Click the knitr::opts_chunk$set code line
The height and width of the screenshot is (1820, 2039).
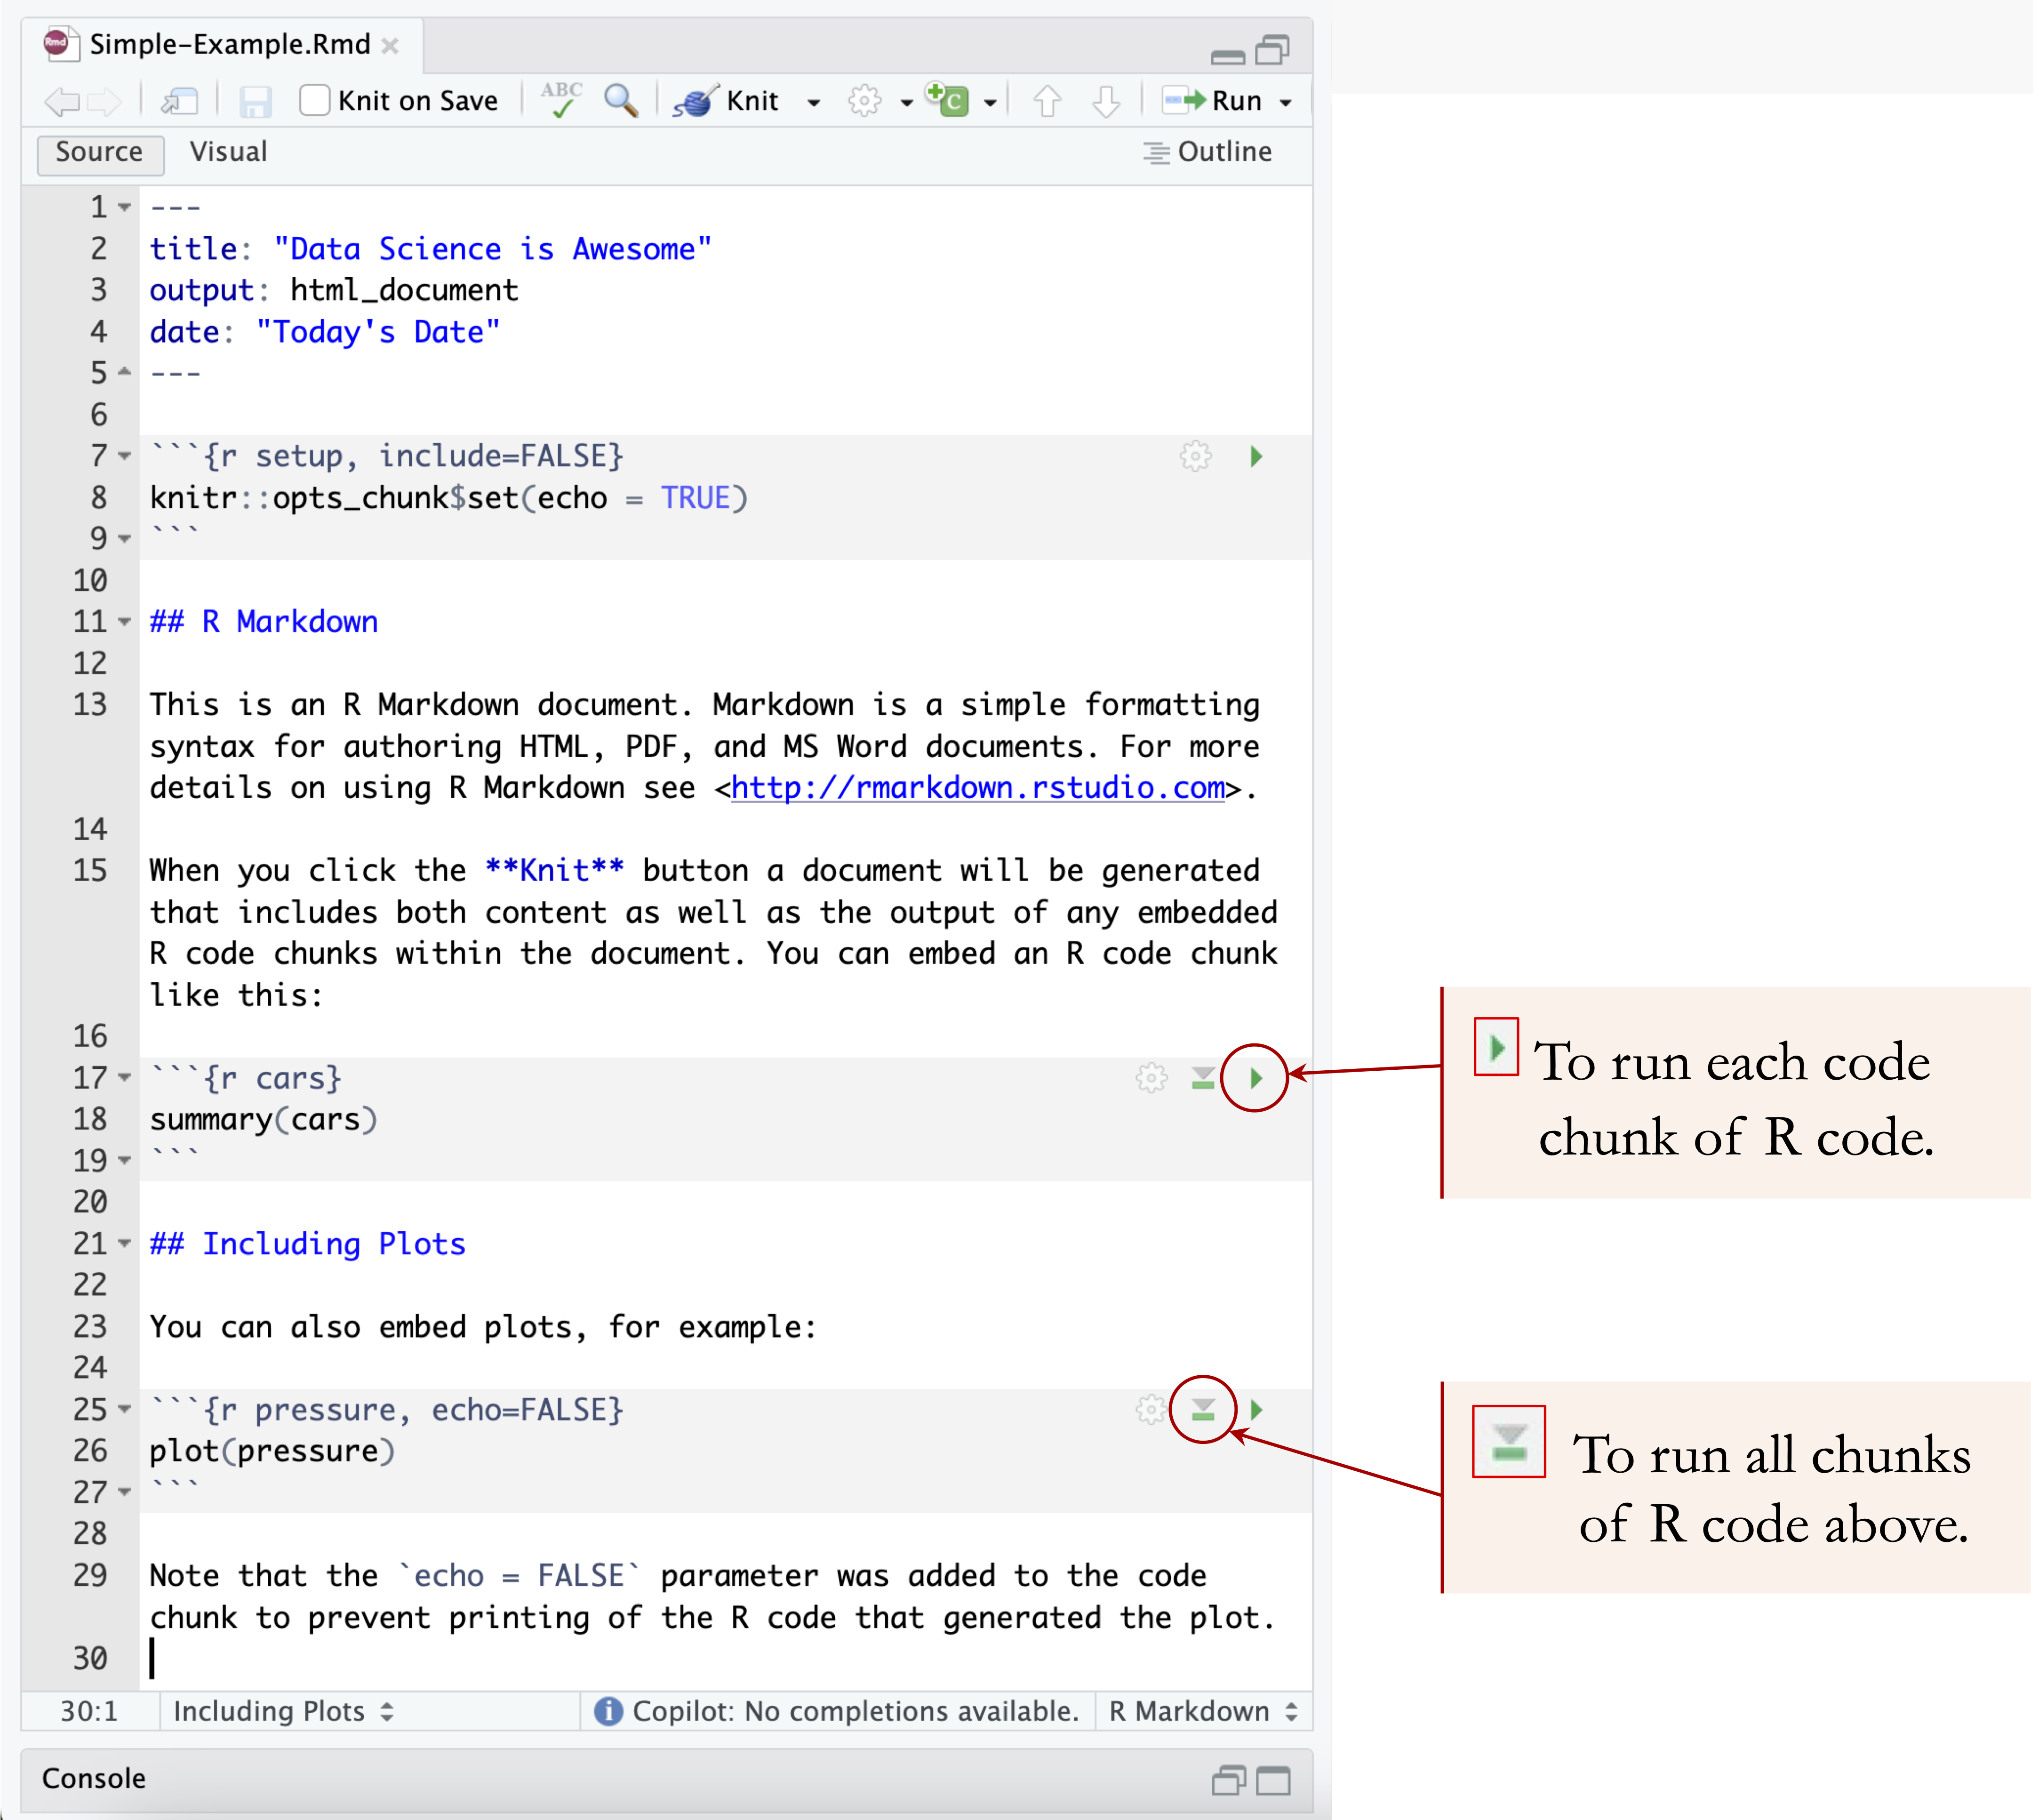click(449, 499)
